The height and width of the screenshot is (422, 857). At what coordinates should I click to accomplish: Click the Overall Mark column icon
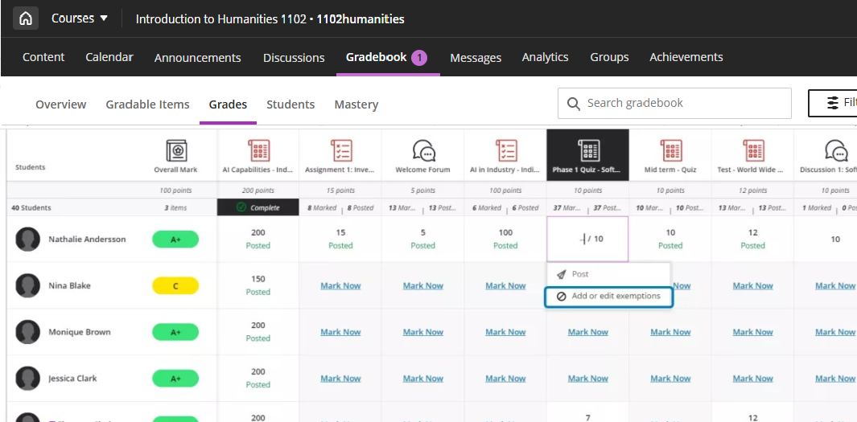176,150
